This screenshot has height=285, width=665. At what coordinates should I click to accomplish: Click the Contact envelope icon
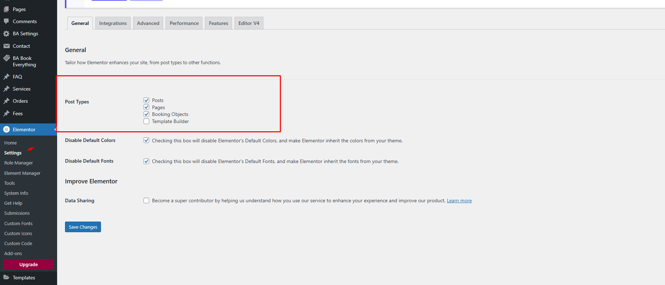[x=6, y=46]
